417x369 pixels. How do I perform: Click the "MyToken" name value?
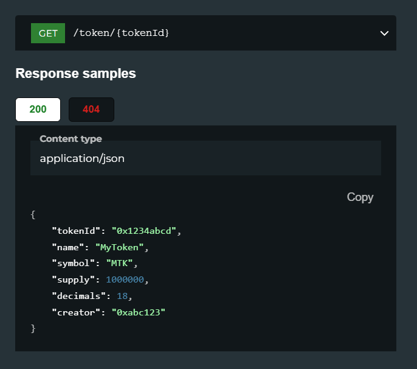(x=119, y=247)
